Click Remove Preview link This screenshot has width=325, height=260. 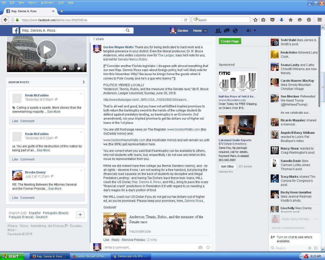coord(133,240)
